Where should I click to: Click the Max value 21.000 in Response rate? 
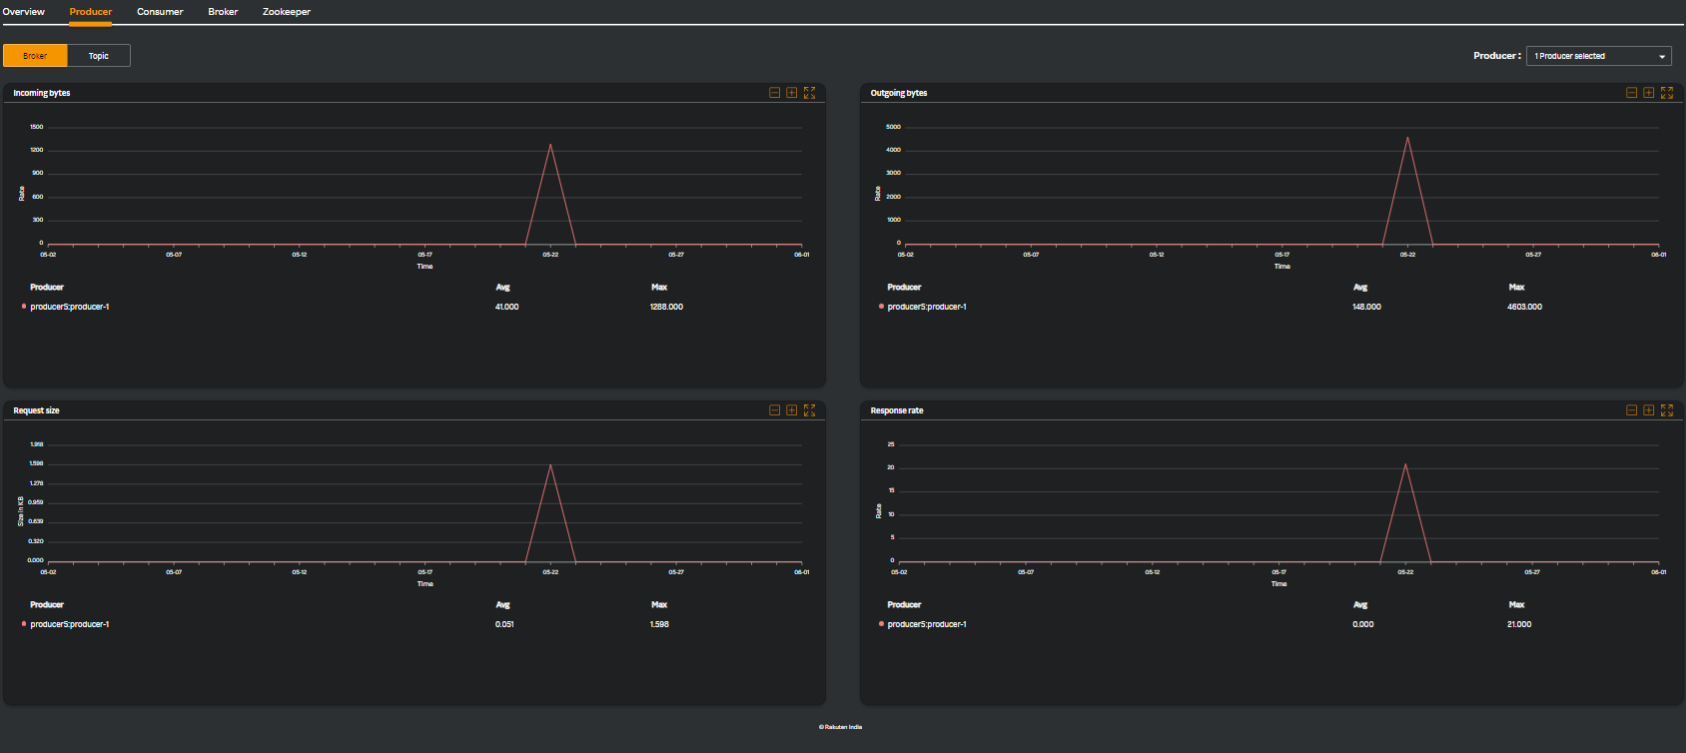1519,624
